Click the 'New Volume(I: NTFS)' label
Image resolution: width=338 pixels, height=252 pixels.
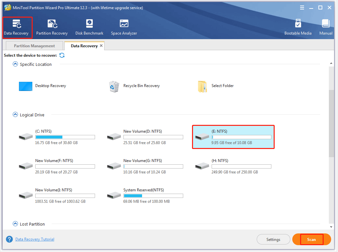[x=54, y=190]
